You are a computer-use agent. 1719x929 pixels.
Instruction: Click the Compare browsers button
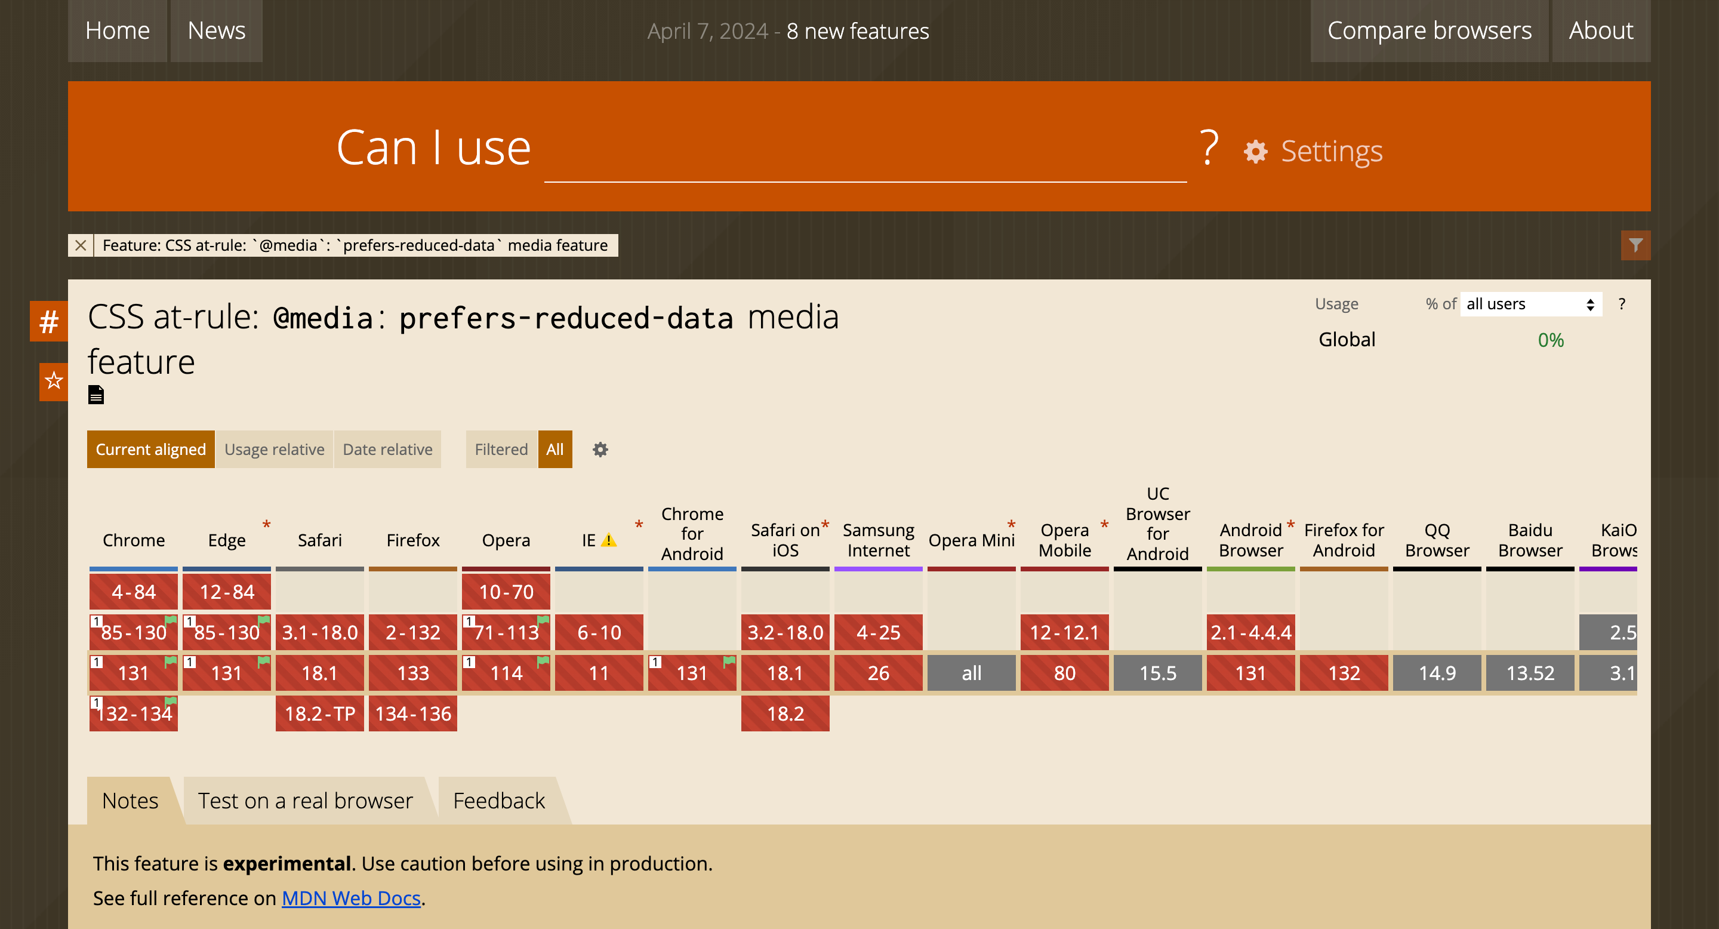coord(1428,30)
